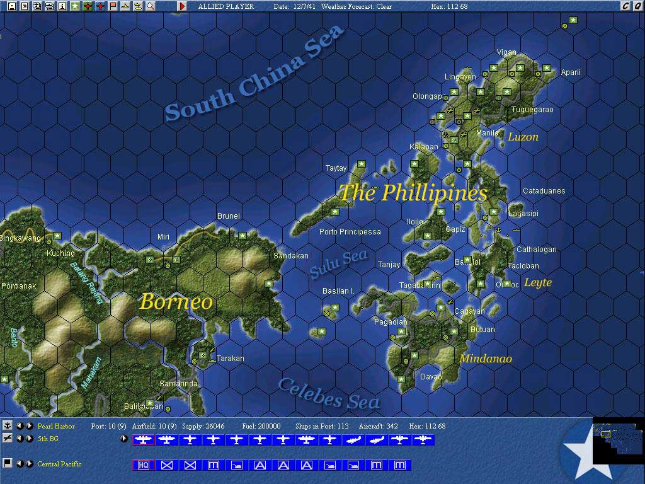Click the 'Ships in Port: 113' value
Screen dimensions: 645x484
(322, 426)
